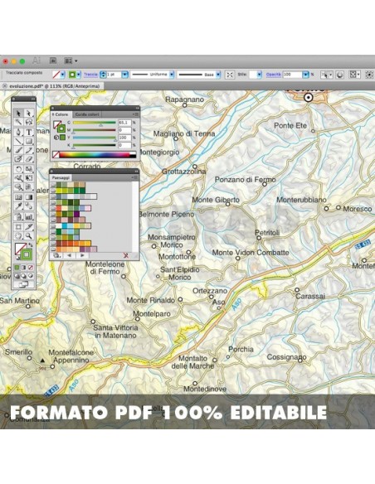Select the Eyedropper tool
The height and width of the screenshot is (484, 375).
point(18,206)
